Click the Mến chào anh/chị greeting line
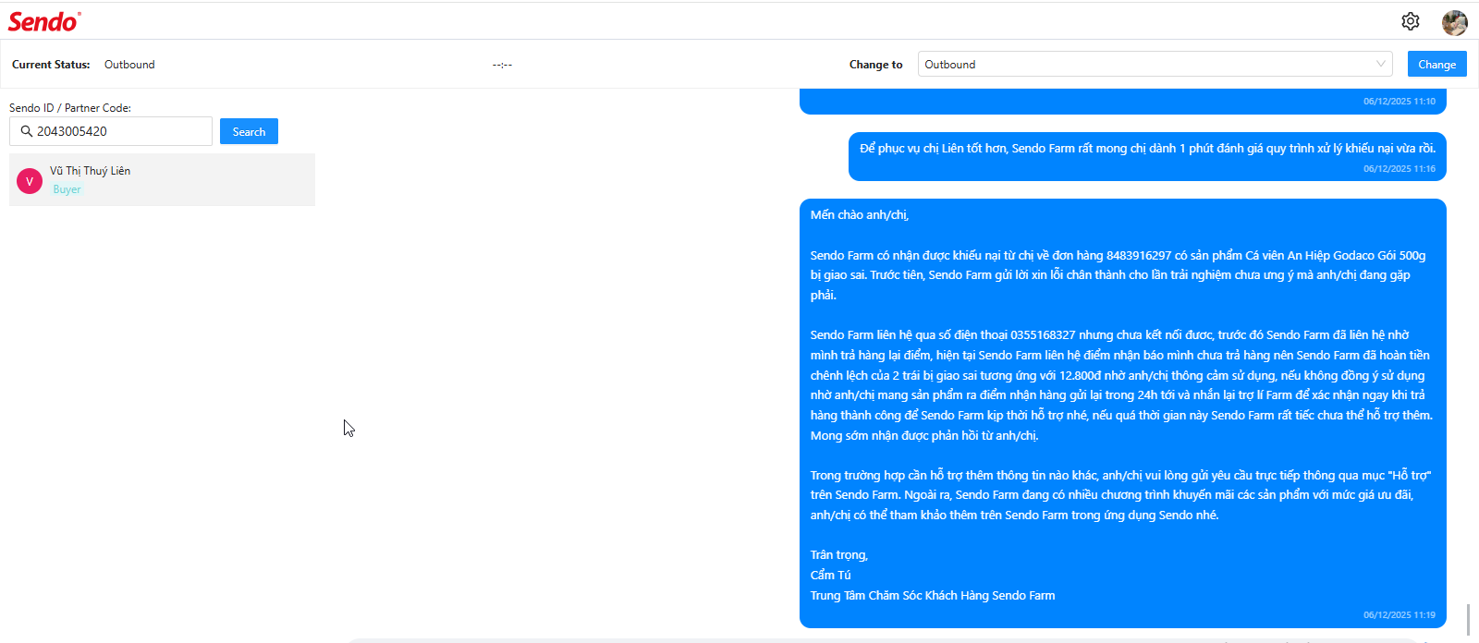This screenshot has width=1479, height=643. (860, 214)
